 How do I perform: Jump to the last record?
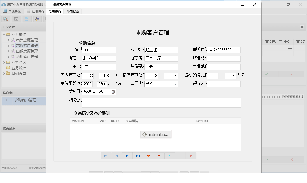[x=138, y=156]
